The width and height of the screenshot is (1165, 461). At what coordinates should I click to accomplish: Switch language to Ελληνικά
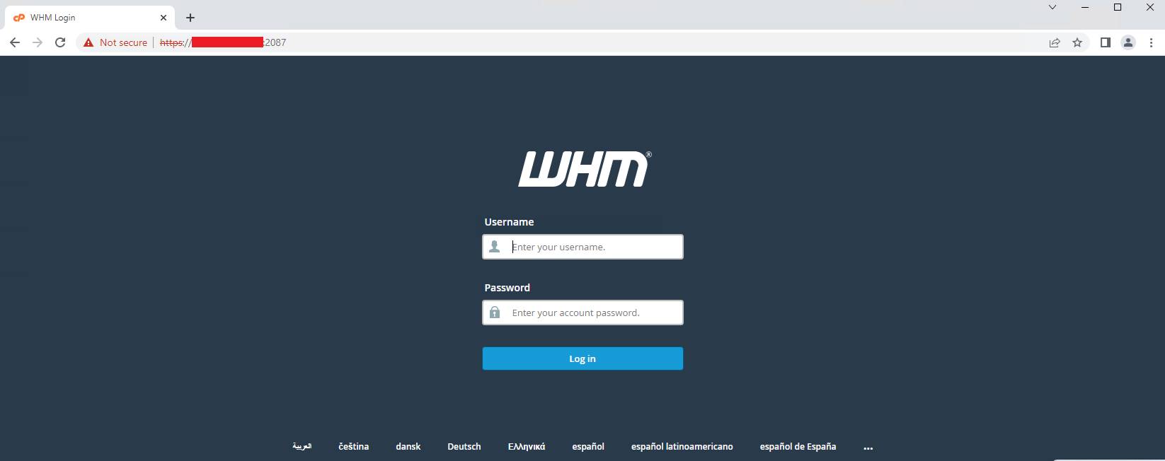527,446
